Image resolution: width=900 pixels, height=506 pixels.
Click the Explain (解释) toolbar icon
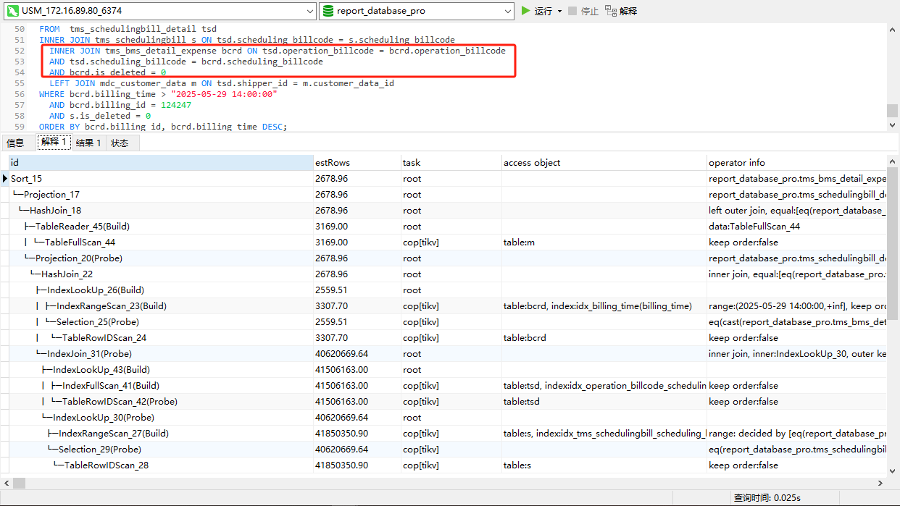(x=611, y=11)
